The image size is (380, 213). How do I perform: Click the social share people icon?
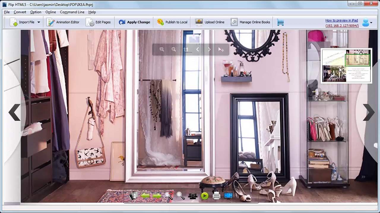point(193,196)
